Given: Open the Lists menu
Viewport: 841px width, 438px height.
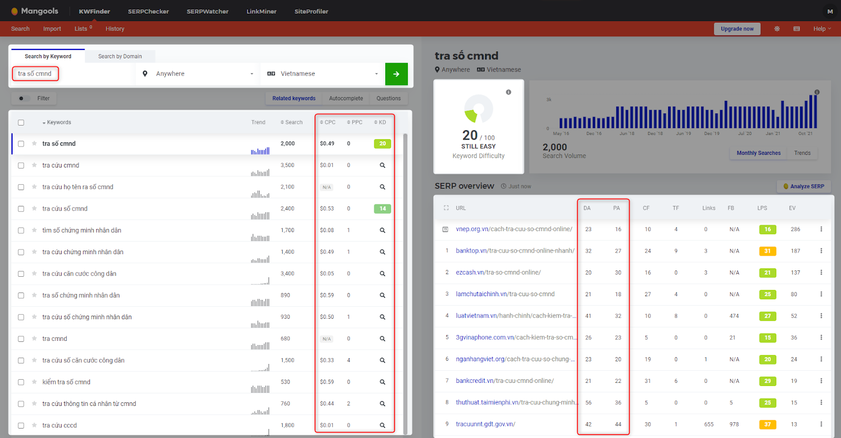Looking at the screenshot, I should [83, 29].
